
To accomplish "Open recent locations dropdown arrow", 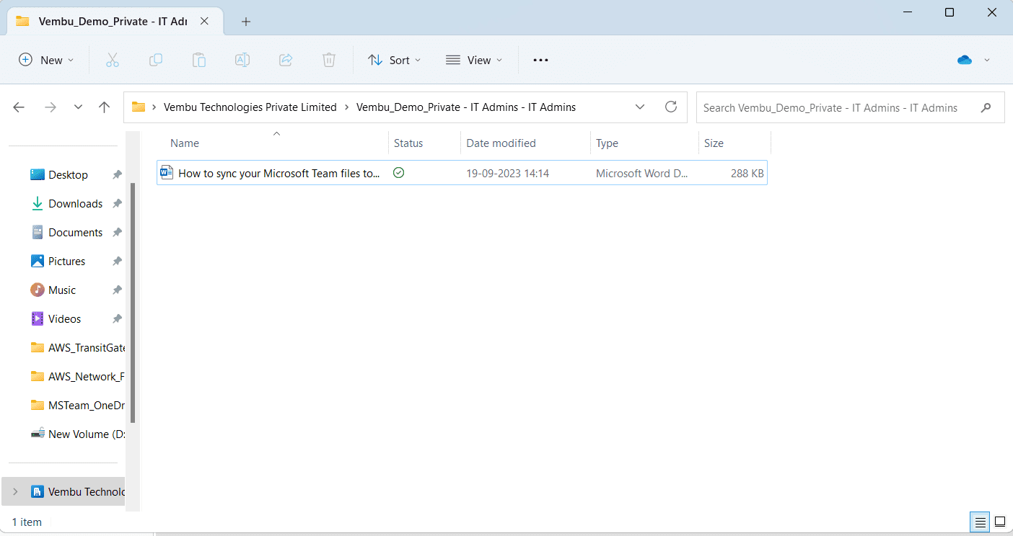I will point(78,107).
